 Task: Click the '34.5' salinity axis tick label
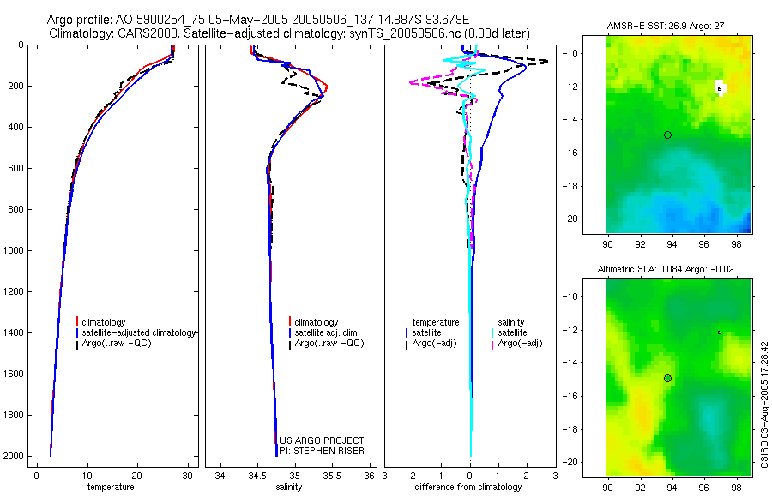pos(257,476)
